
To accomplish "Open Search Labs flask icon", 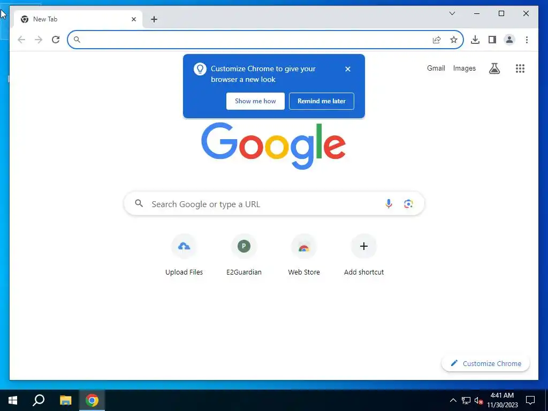I will click(494, 68).
